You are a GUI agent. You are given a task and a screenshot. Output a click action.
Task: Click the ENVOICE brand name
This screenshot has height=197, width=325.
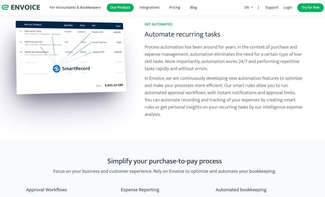pyautogui.click(x=25, y=8)
